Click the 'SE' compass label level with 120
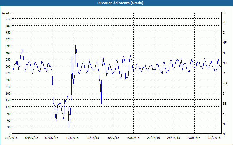The width and height of the screenshot is (233, 145). coord(224,104)
